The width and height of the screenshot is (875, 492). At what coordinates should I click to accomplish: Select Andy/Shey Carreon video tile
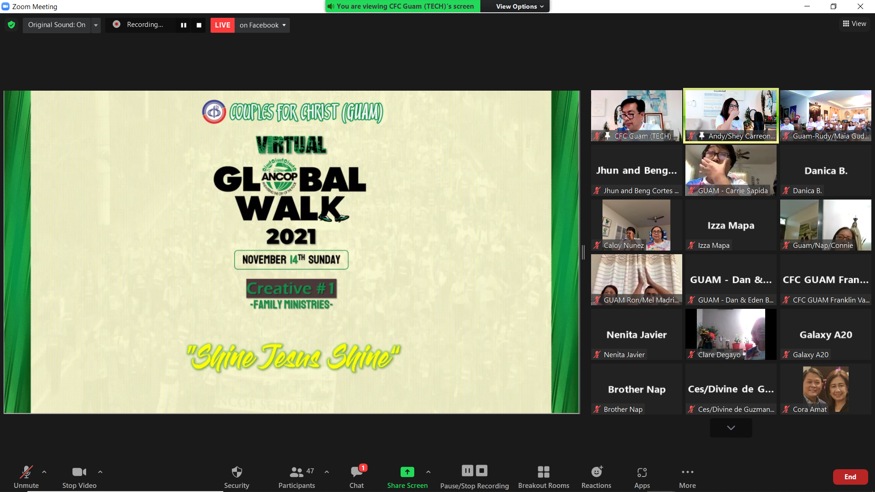(731, 116)
